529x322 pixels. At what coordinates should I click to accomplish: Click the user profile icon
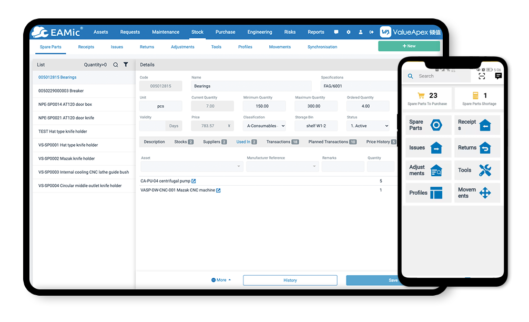click(x=360, y=32)
